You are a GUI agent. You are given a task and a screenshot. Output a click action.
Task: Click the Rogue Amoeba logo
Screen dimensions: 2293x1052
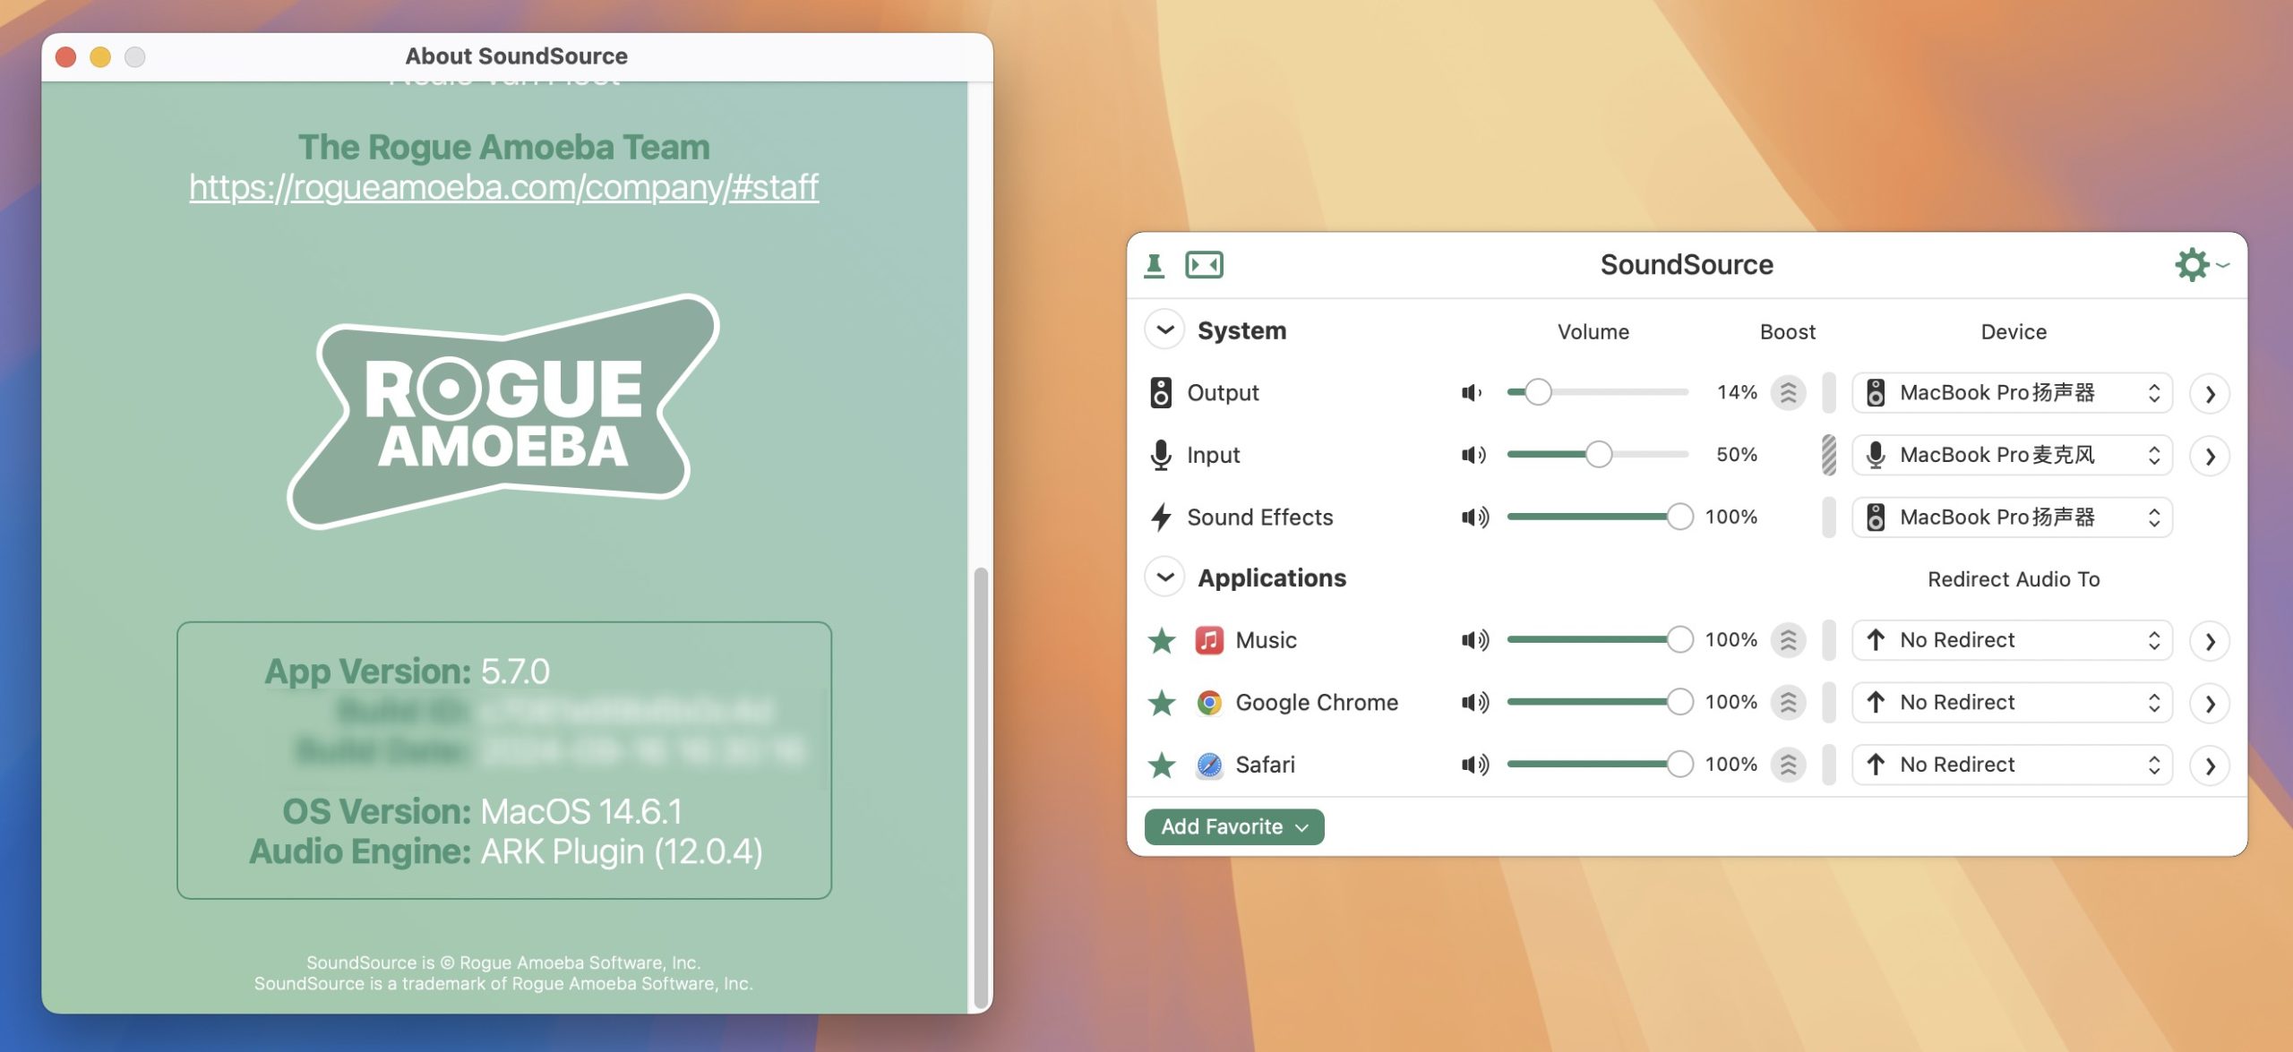click(503, 412)
